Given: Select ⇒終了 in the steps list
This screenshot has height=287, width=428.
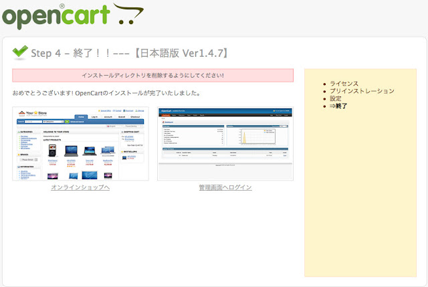Looking at the screenshot, I should click(338, 106).
